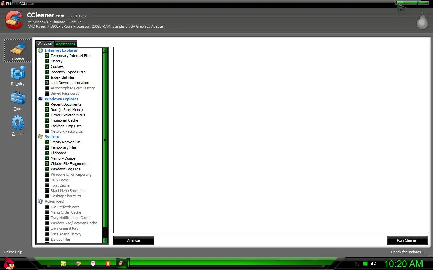Toggle Other Explorer MRUs checkbox
Image resolution: width=433 pixels, height=270 pixels.
pyautogui.click(x=47, y=115)
